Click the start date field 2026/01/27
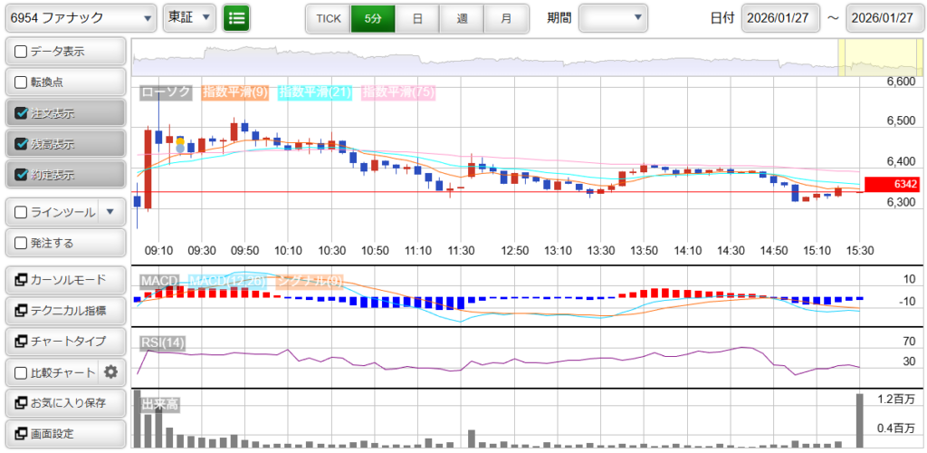 [779, 18]
